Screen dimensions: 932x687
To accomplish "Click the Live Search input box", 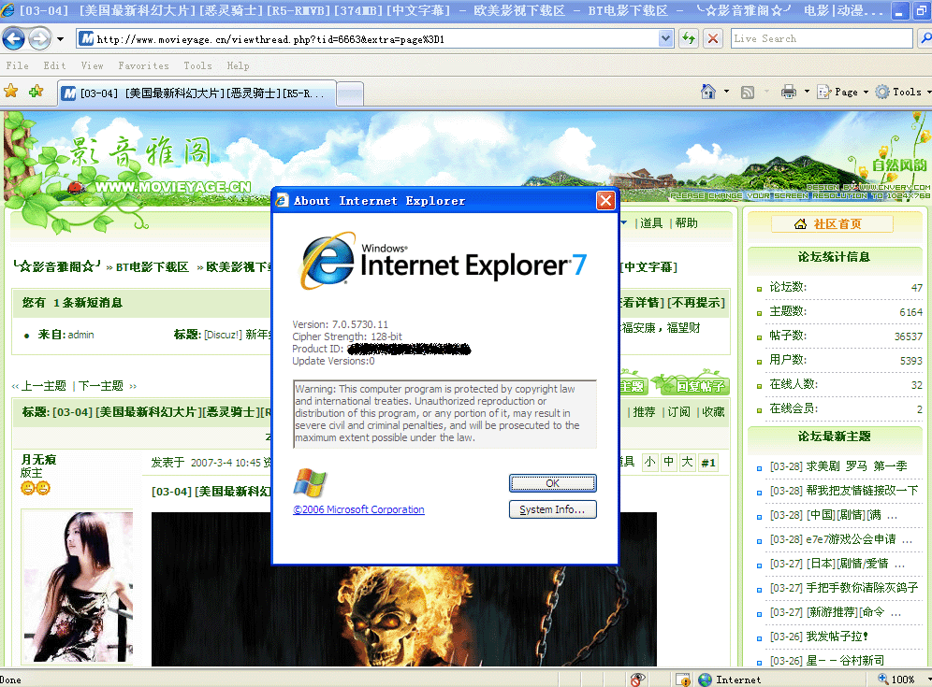I will point(822,38).
